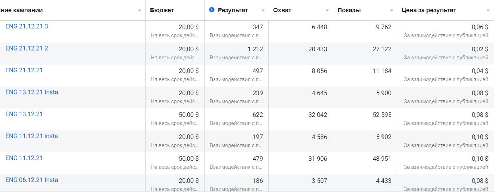The width and height of the screenshot is (494, 192).
Task: Open the ENG 13.12.21 Insta campaign
Action: point(32,92)
